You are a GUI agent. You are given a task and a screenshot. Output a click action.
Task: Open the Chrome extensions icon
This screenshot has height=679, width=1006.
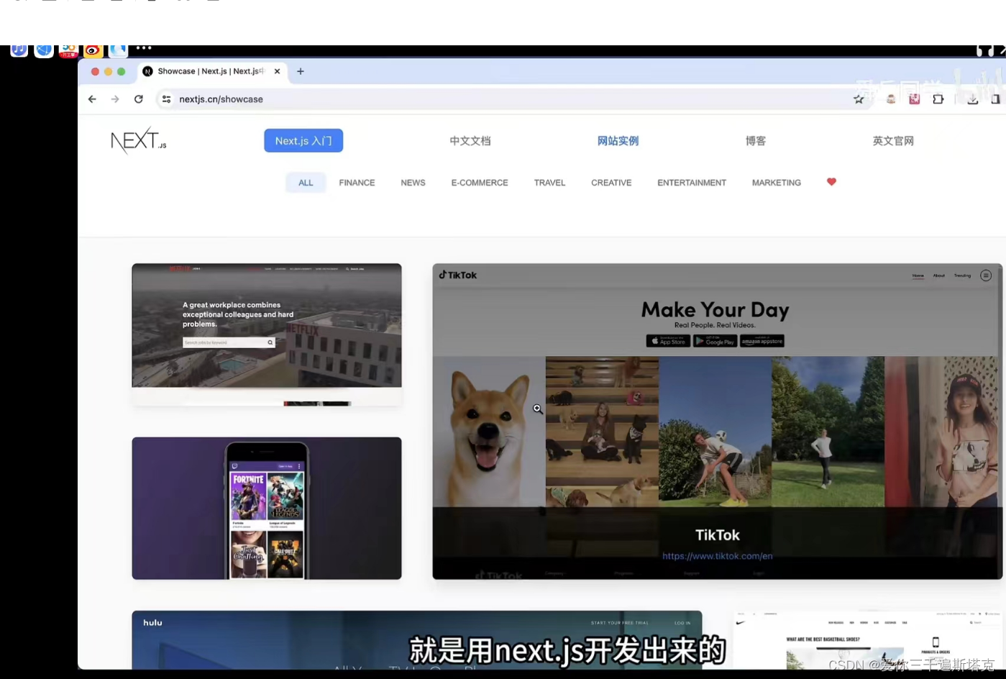tap(938, 99)
